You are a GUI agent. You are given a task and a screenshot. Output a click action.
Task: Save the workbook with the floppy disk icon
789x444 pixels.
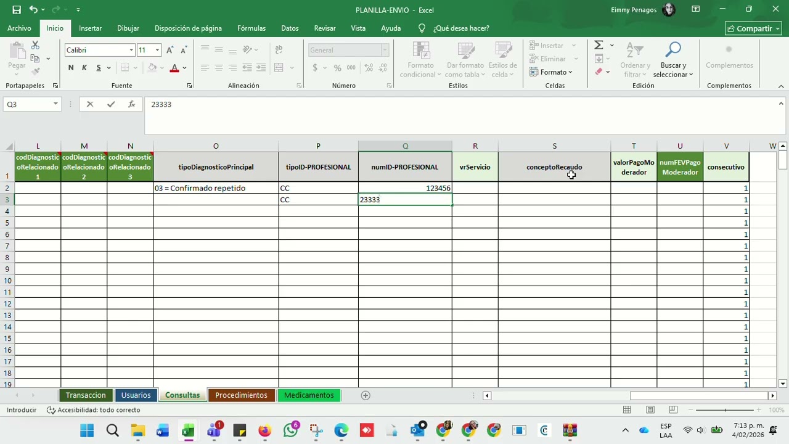pyautogui.click(x=17, y=10)
